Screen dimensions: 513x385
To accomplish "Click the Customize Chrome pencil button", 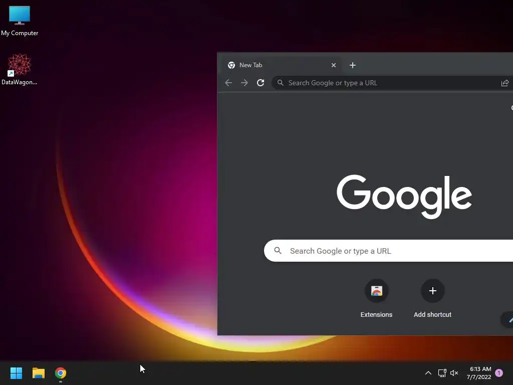I will [x=508, y=319].
